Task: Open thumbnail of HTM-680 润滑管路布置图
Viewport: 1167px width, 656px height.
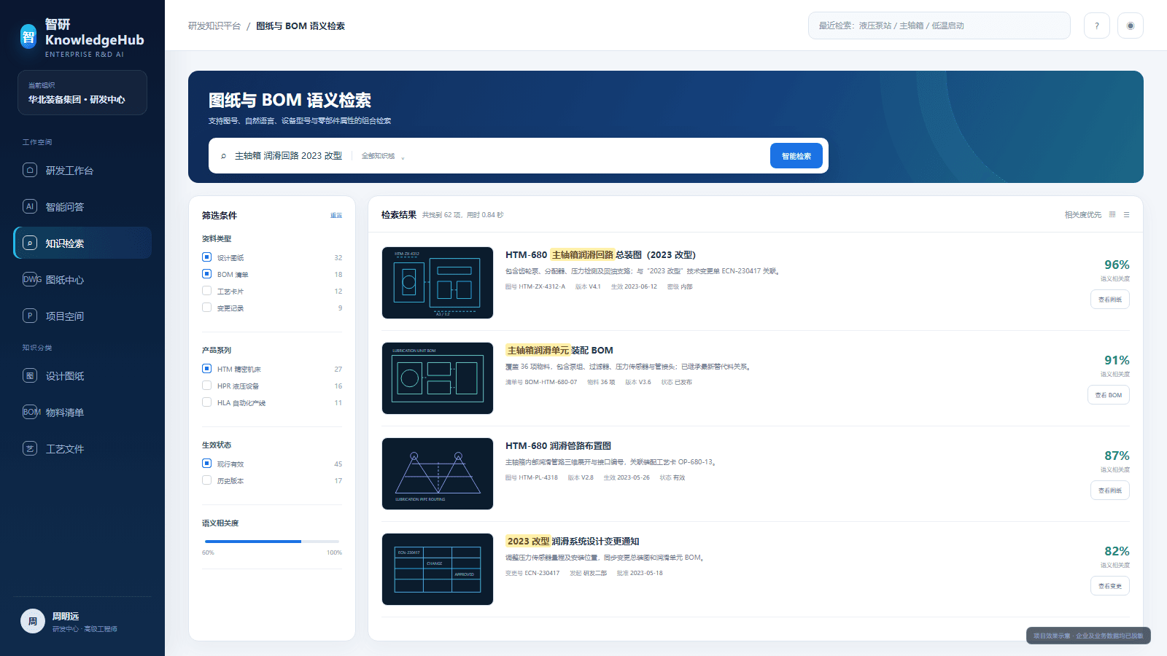Action: coord(438,474)
